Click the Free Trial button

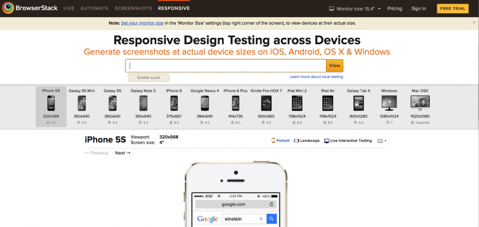(452, 8)
